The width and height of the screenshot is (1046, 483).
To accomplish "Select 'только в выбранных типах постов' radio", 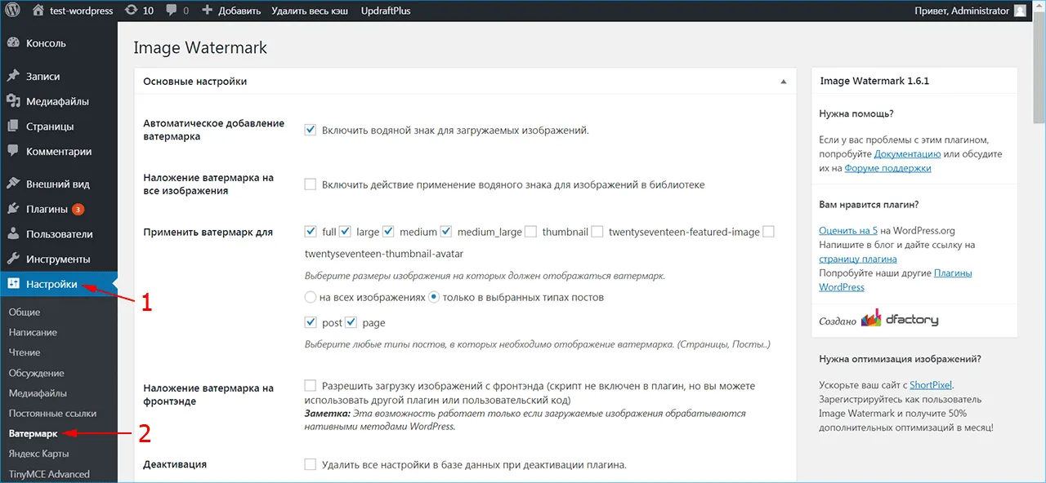I will (434, 298).
